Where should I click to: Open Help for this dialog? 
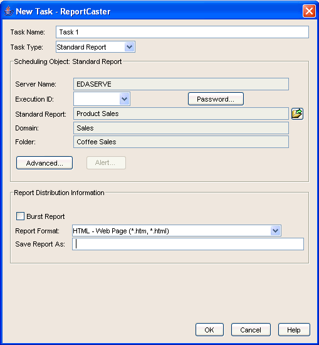click(294, 329)
